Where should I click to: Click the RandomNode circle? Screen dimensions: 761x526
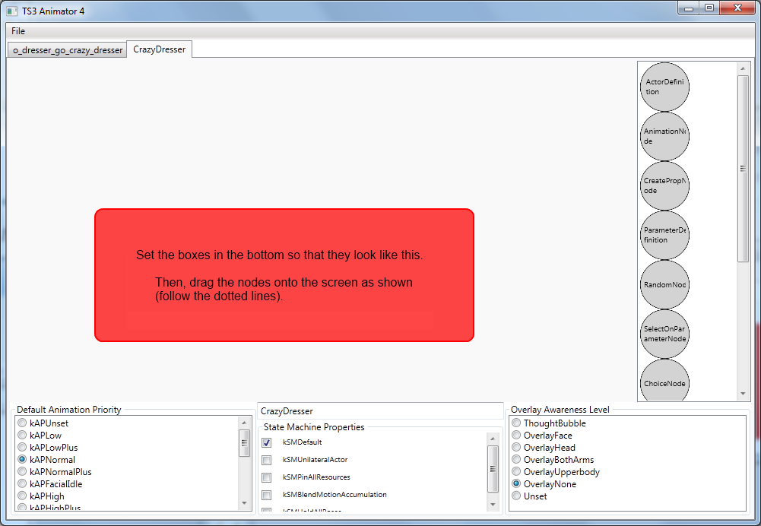pos(664,284)
